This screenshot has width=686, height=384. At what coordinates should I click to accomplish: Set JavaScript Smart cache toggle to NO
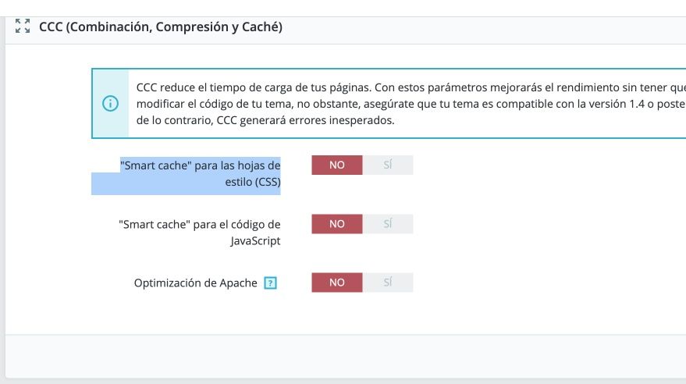point(337,224)
